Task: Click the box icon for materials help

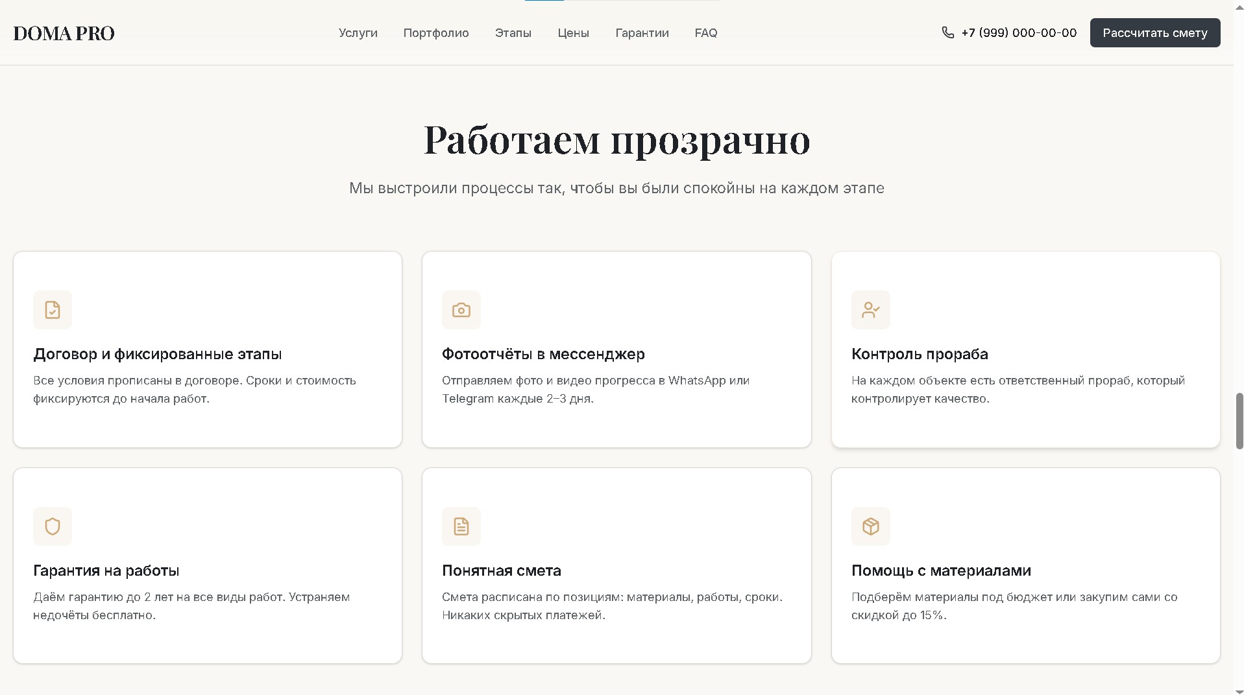Action: tap(870, 526)
